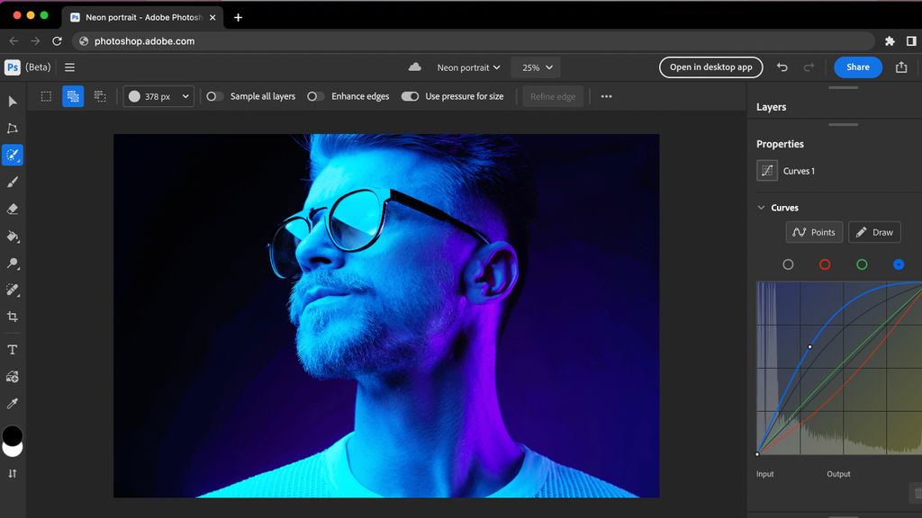Viewport: 922px width, 518px height.
Task: Collapse the Curves section
Action: pos(761,207)
